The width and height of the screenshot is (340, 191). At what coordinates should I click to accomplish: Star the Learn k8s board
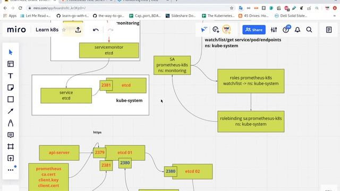click(64, 30)
